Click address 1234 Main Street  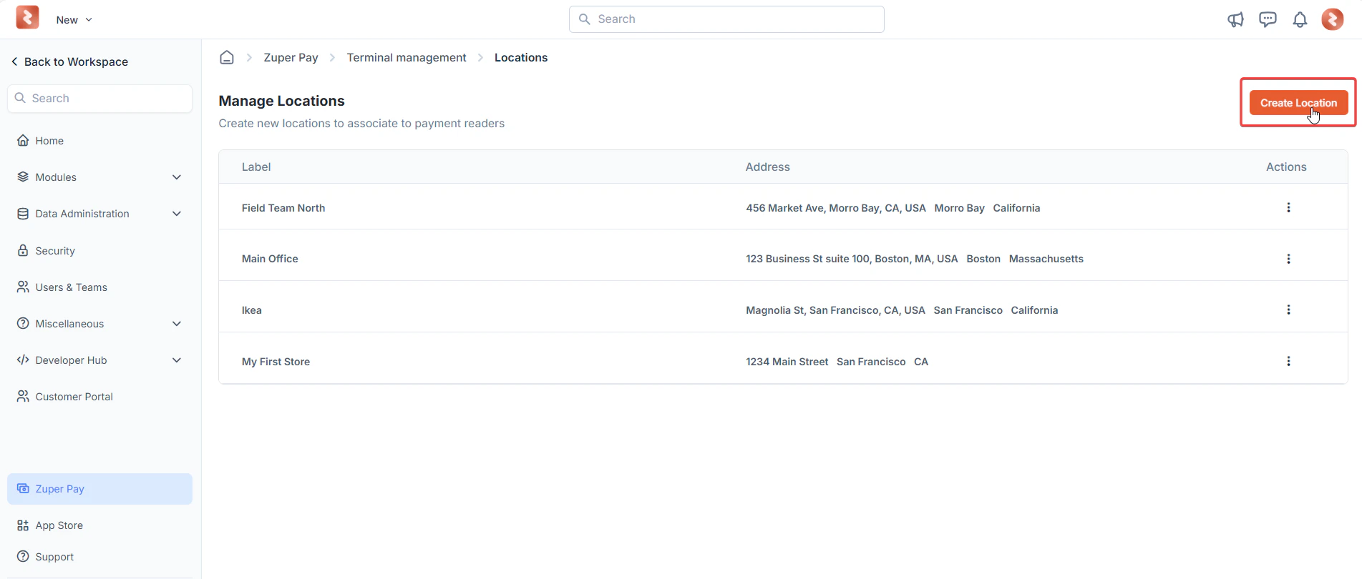[x=787, y=362]
